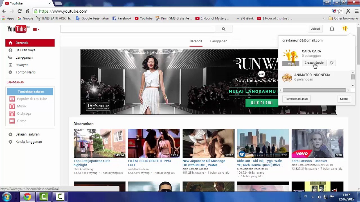Open Chrome from the taskbar
The width and height of the screenshot is (360, 202).
(x=27, y=197)
